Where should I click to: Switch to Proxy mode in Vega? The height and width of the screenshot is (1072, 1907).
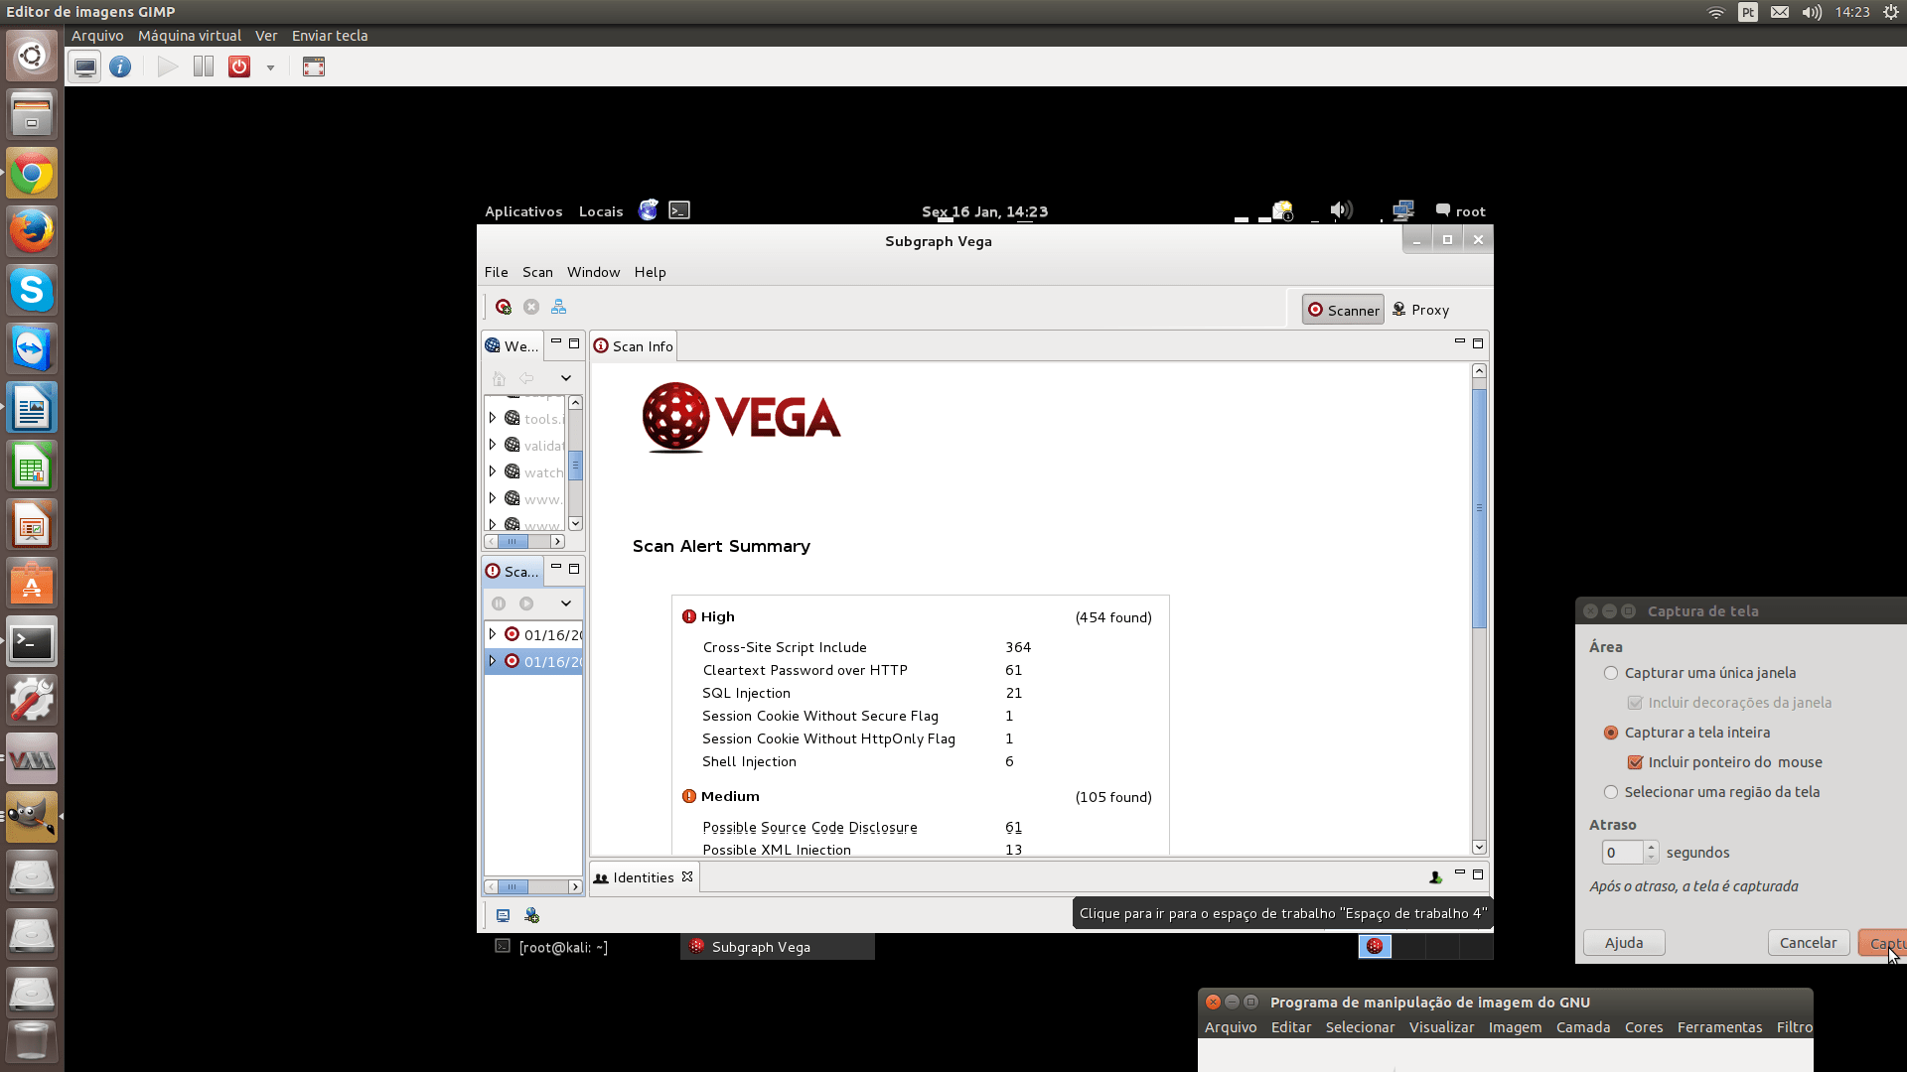coord(1420,309)
